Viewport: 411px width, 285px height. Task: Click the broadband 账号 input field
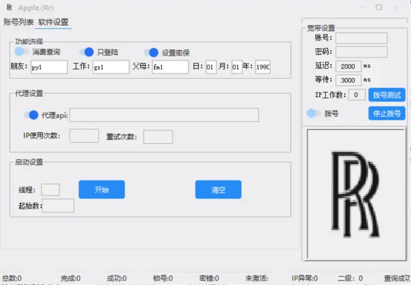click(361, 38)
